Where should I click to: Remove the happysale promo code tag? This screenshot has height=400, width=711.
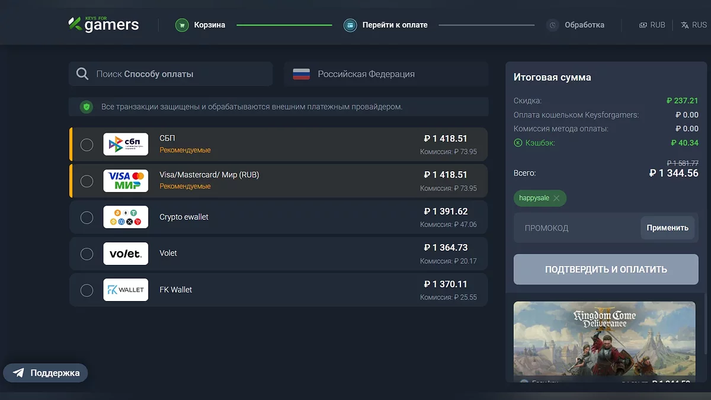[556, 199]
